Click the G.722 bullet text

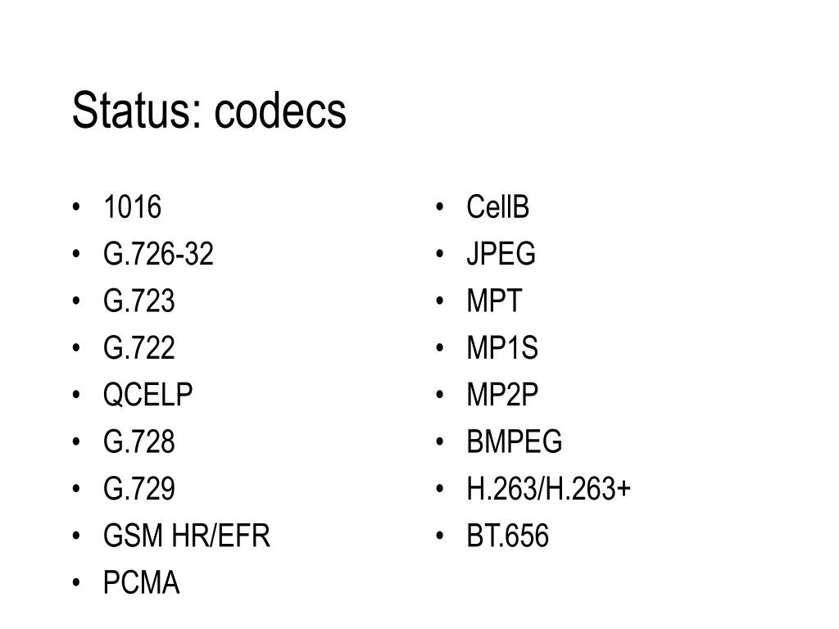139,347
